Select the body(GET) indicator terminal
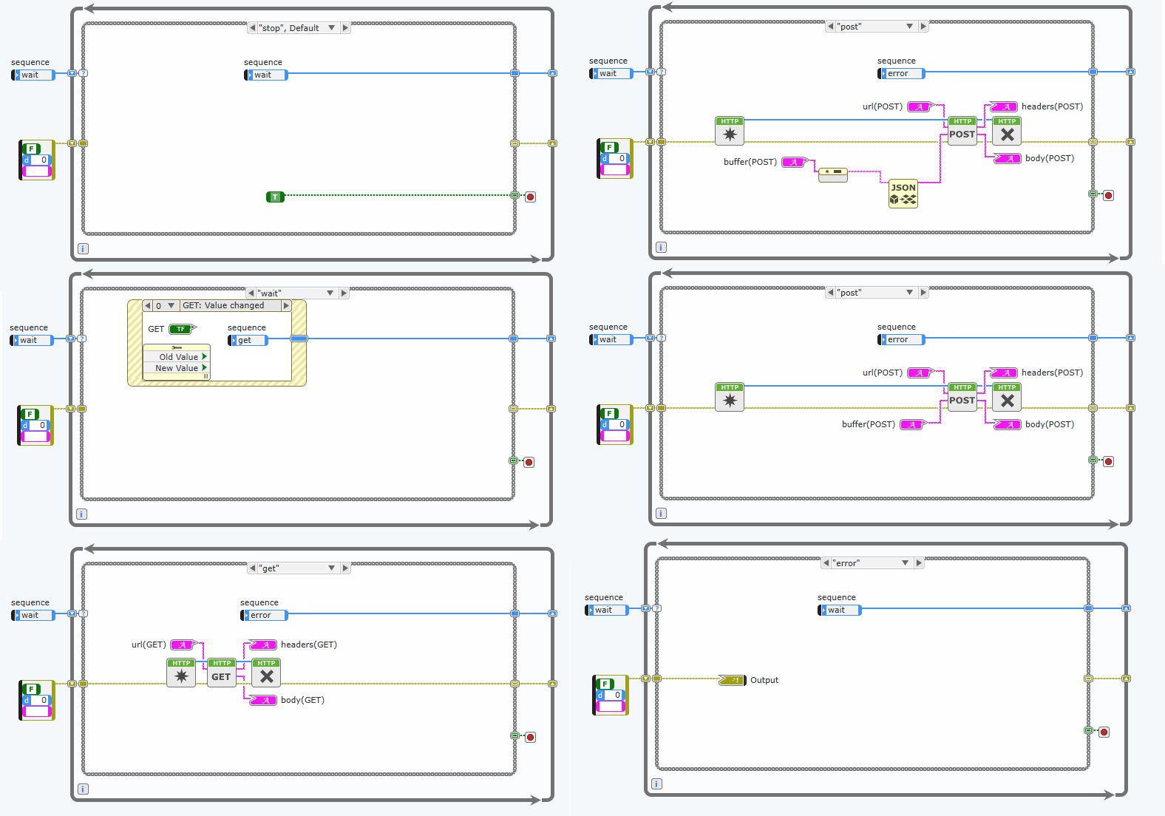Viewport: 1165px width, 816px height. click(x=262, y=700)
